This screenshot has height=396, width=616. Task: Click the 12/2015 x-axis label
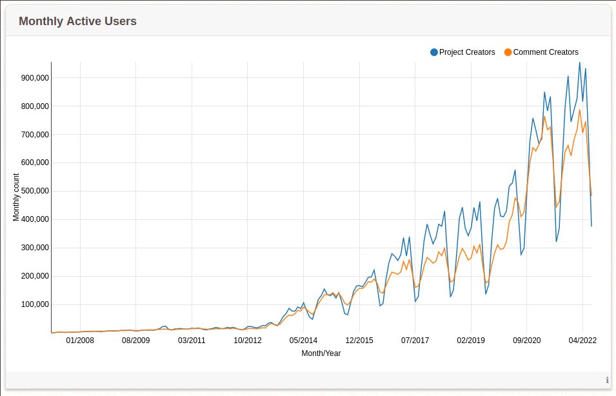[359, 341]
